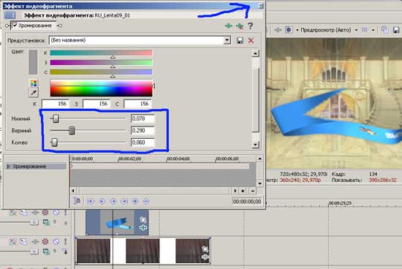The width and height of the screenshot is (402, 269).
Task: Select the eyedropper color picker tool
Action: click(34, 93)
